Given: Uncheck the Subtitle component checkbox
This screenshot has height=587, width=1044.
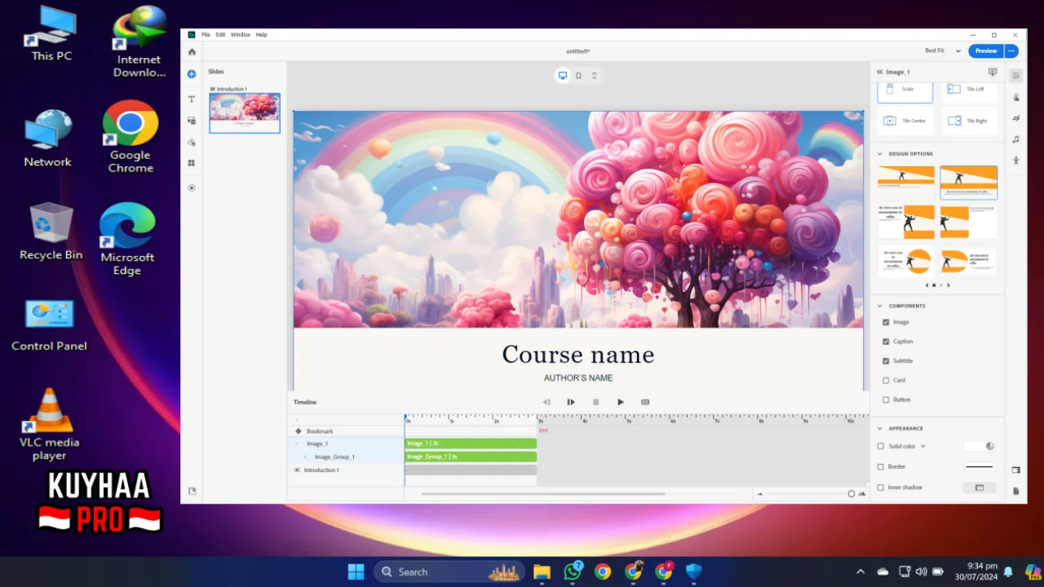Looking at the screenshot, I should pos(886,360).
